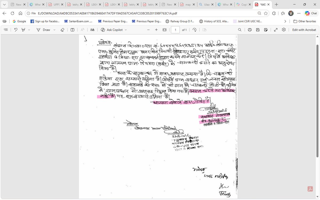This screenshot has width=320, height=200.
Task: Expand the Draw tool options arrow
Action: tap(54, 30)
